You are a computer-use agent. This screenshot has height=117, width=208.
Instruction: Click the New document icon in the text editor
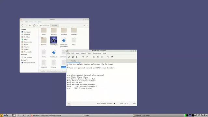point(69,57)
